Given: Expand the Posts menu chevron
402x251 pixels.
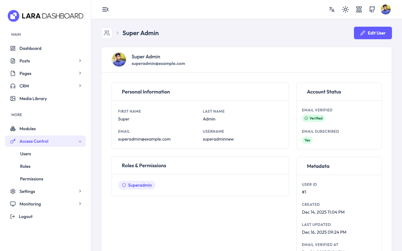Looking at the screenshot, I should (x=80, y=61).
